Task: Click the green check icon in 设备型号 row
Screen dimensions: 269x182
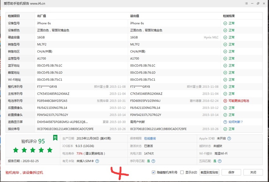Action: [x=225, y=23]
